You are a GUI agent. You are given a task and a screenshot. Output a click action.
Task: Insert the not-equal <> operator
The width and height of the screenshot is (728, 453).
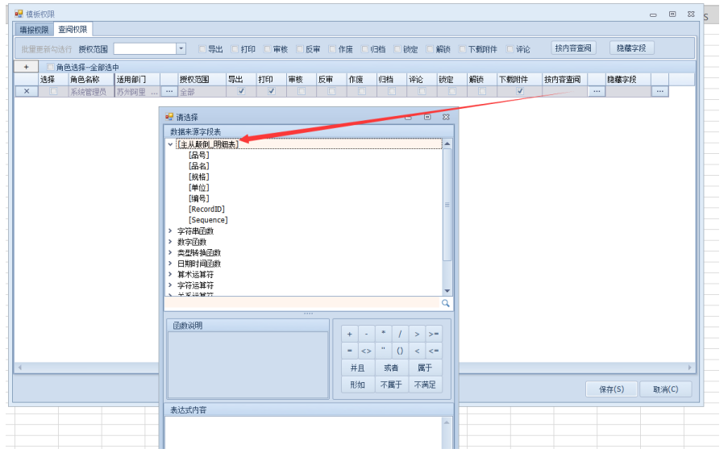point(366,351)
